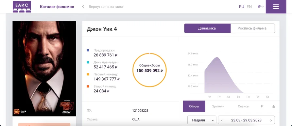Switch language to EN
292x126 pixels.
(x=249, y=7)
